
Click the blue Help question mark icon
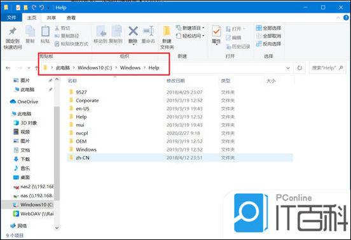pyautogui.click(x=346, y=17)
